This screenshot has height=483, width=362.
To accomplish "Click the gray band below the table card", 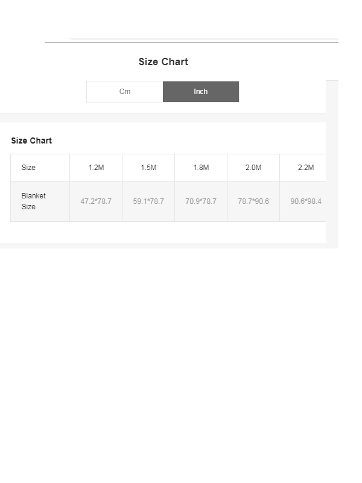I will pyautogui.click(x=163, y=245).
